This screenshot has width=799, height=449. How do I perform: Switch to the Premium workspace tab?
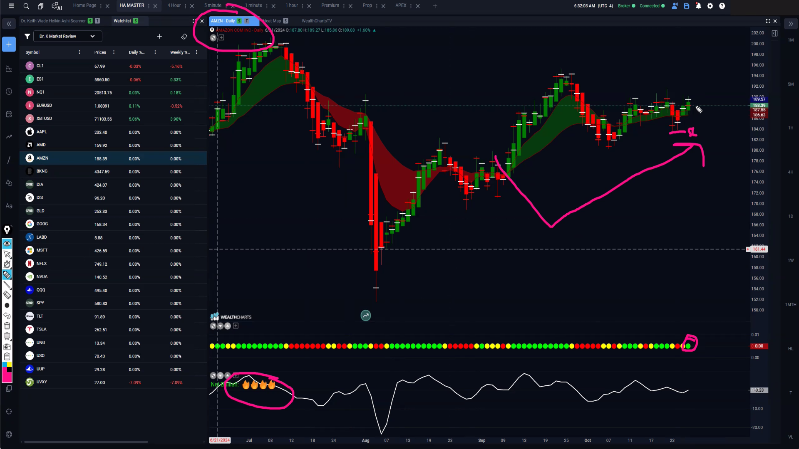[330, 5]
